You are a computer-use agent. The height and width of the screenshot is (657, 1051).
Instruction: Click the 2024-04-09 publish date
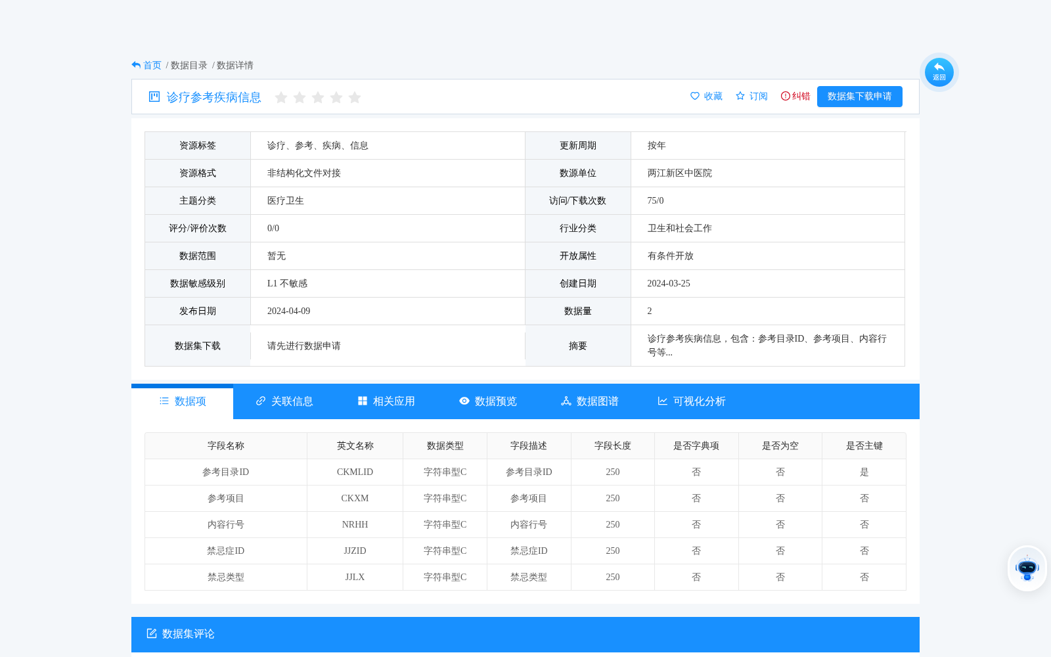click(288, 311)
